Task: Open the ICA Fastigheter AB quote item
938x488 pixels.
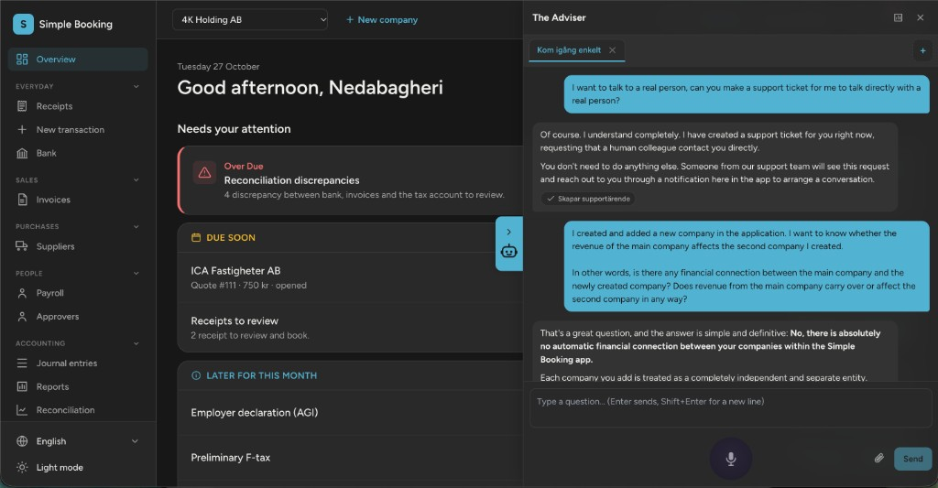Action: pyautogui.click(x=351, y=277)
